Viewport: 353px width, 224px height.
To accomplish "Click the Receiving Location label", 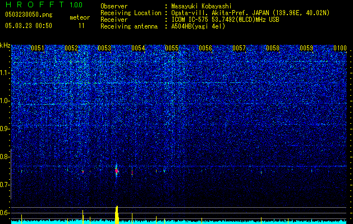I will pos(131,13).
